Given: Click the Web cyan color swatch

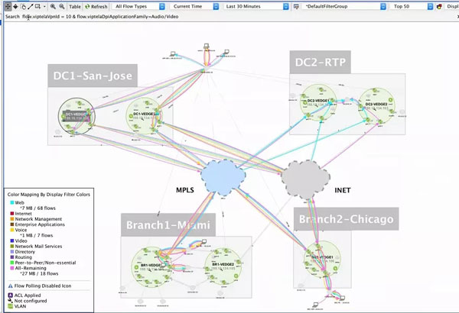Looking at the screenshot, I should coord(12,202).
